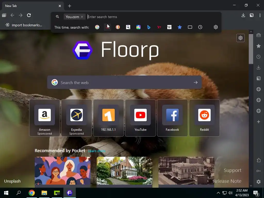Screen dimensions: 264x198
Task: Search with the magnifier-logo engine icon
Action: coord(128,27)
